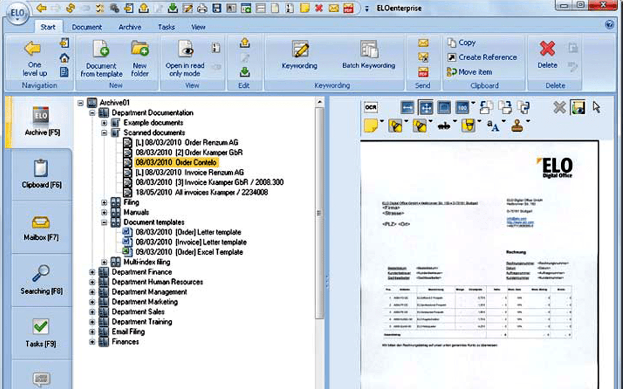Collapse the Document templates folder
The height and width of the screenshot is (389, 623).
tap(104, 222)
